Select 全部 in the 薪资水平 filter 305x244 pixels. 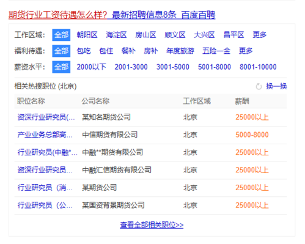(x=61, y=67)
